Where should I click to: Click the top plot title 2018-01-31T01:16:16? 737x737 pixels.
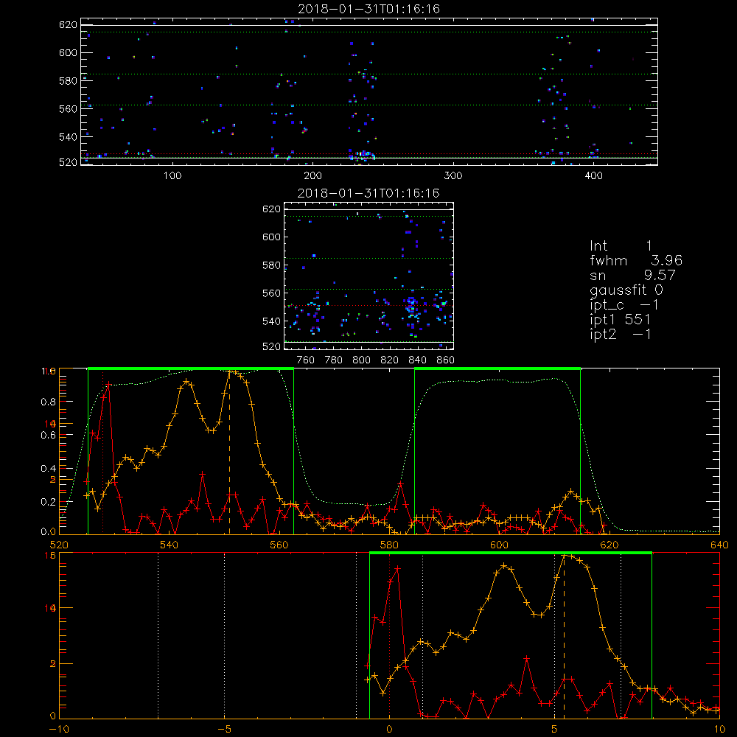369,9
